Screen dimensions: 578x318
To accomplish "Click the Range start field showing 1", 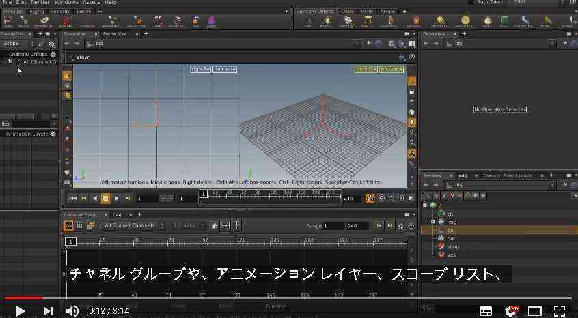I will click(x=333, y=226).
